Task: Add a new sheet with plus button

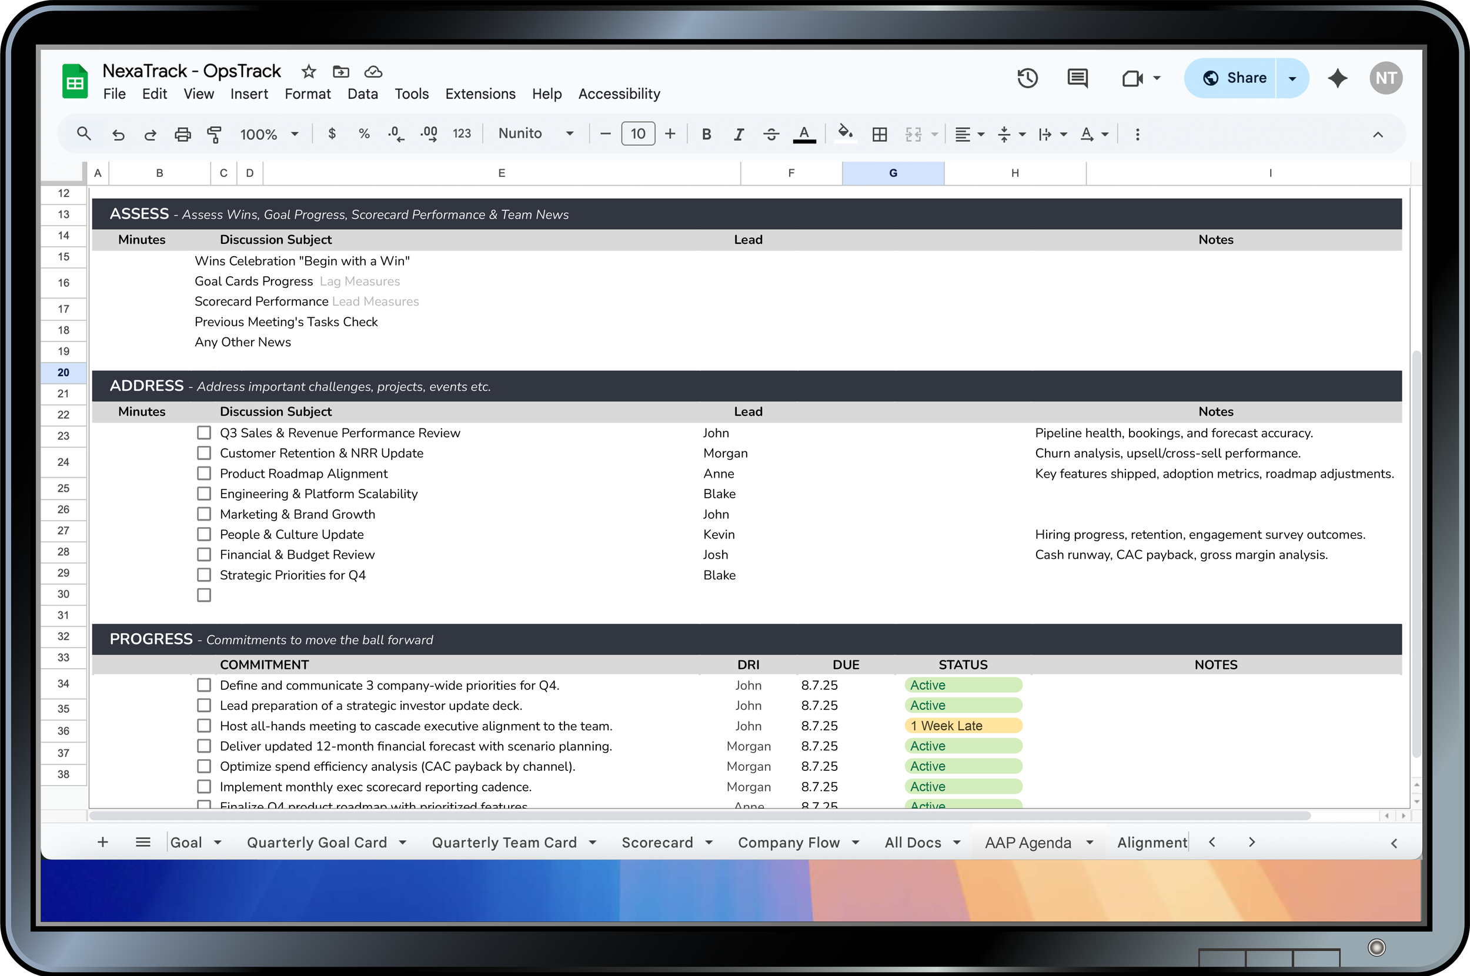Action: 103,842
